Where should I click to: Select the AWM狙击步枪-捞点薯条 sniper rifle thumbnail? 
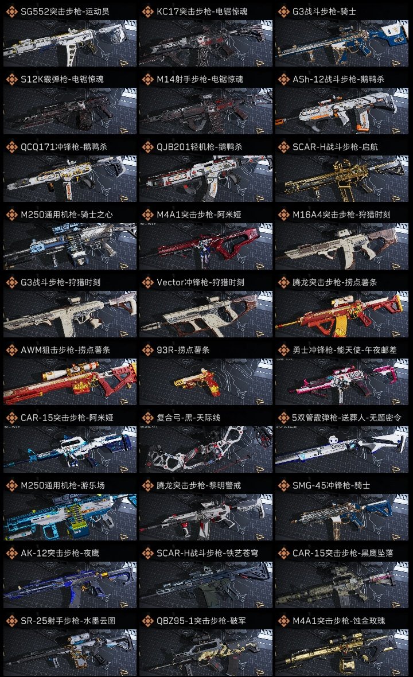pyautogui.click(x=70, y=382)
